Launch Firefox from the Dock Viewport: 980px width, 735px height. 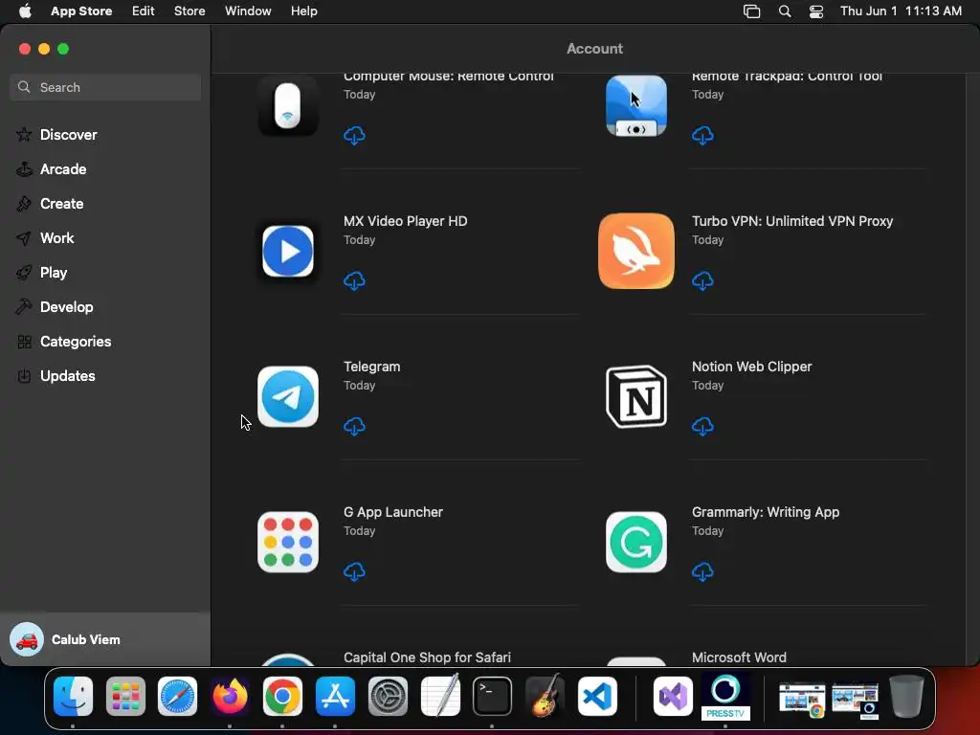pyautogui.click(x=230, y=697)
